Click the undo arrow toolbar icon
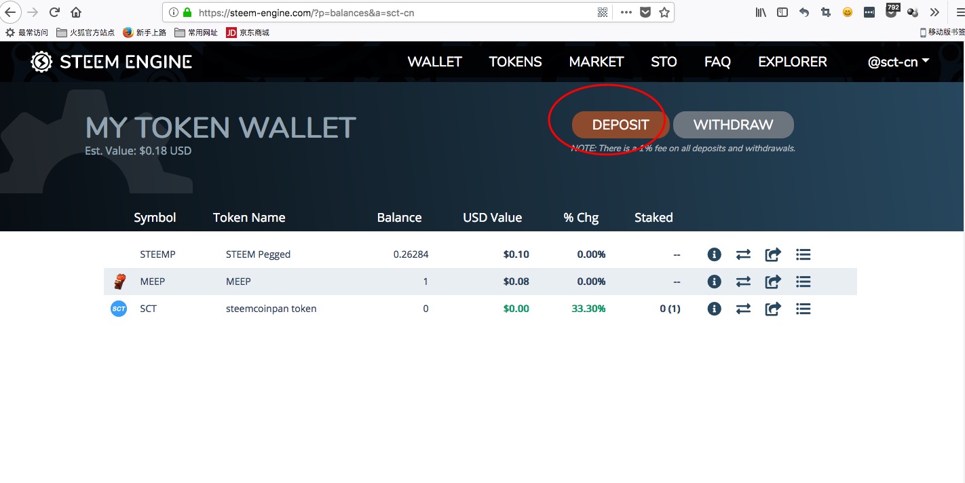This screenshot has height=483, width=965. (804, 12)
